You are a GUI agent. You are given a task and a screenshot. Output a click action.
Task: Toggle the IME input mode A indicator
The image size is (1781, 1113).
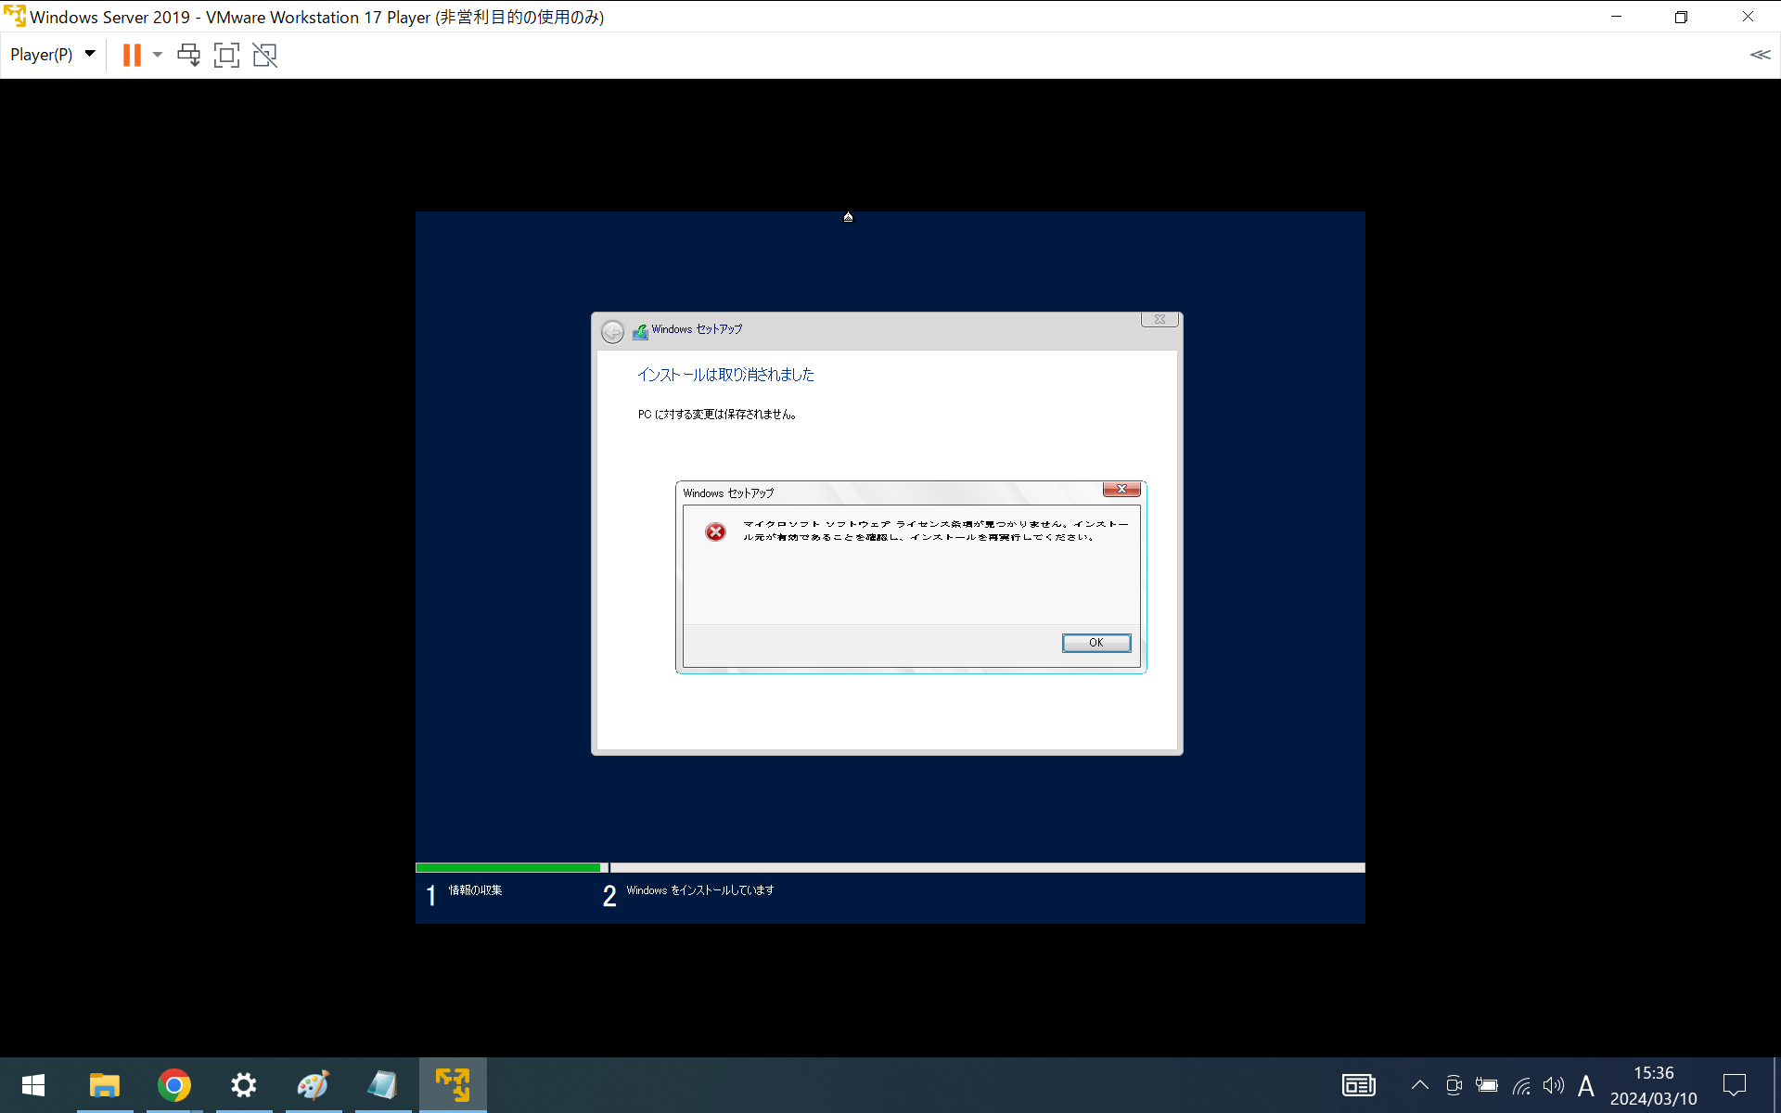tap(1586, 1084)
